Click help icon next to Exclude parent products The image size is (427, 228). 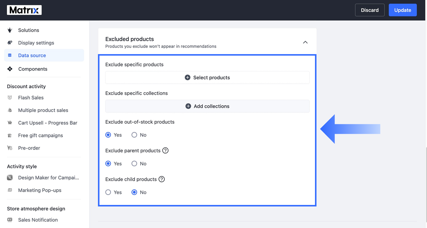(165, 151)
